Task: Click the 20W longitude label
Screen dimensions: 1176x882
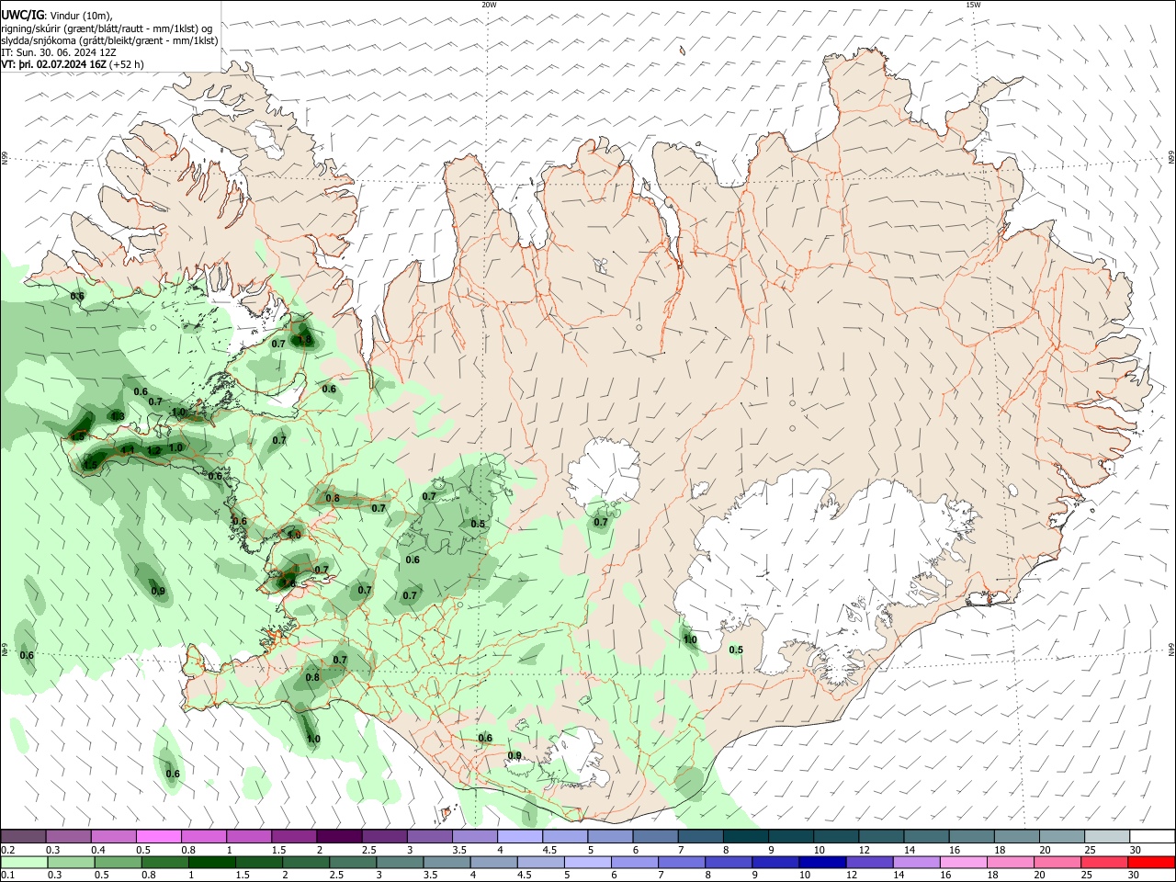Action: point(489,5)
